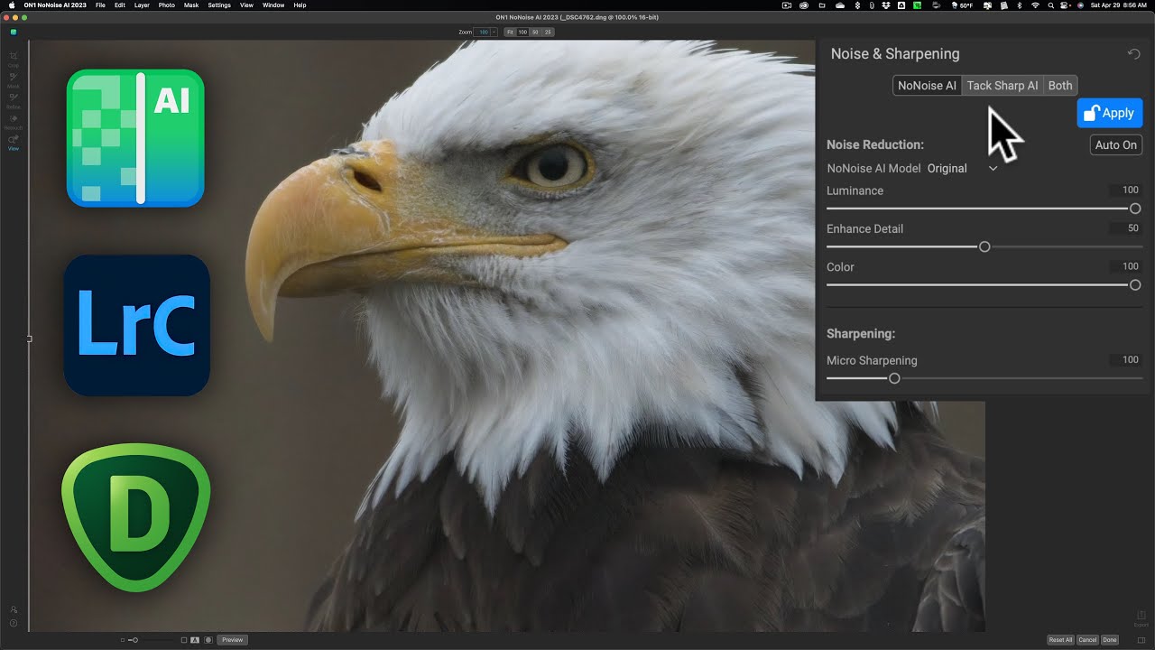Click the Color slider handle
This screenshot has height=650, width=1155.
point(1135,285)
